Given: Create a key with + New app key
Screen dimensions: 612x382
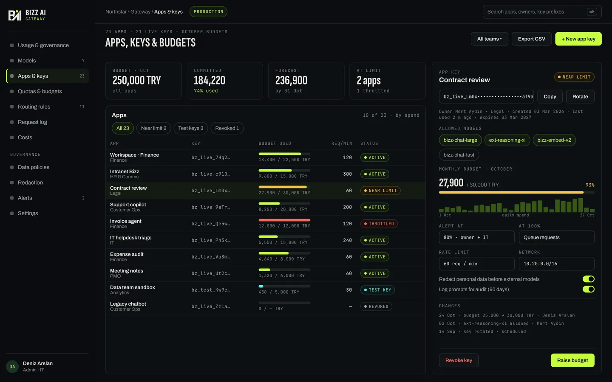Looking at the screenshot, I should click(578, 39).
